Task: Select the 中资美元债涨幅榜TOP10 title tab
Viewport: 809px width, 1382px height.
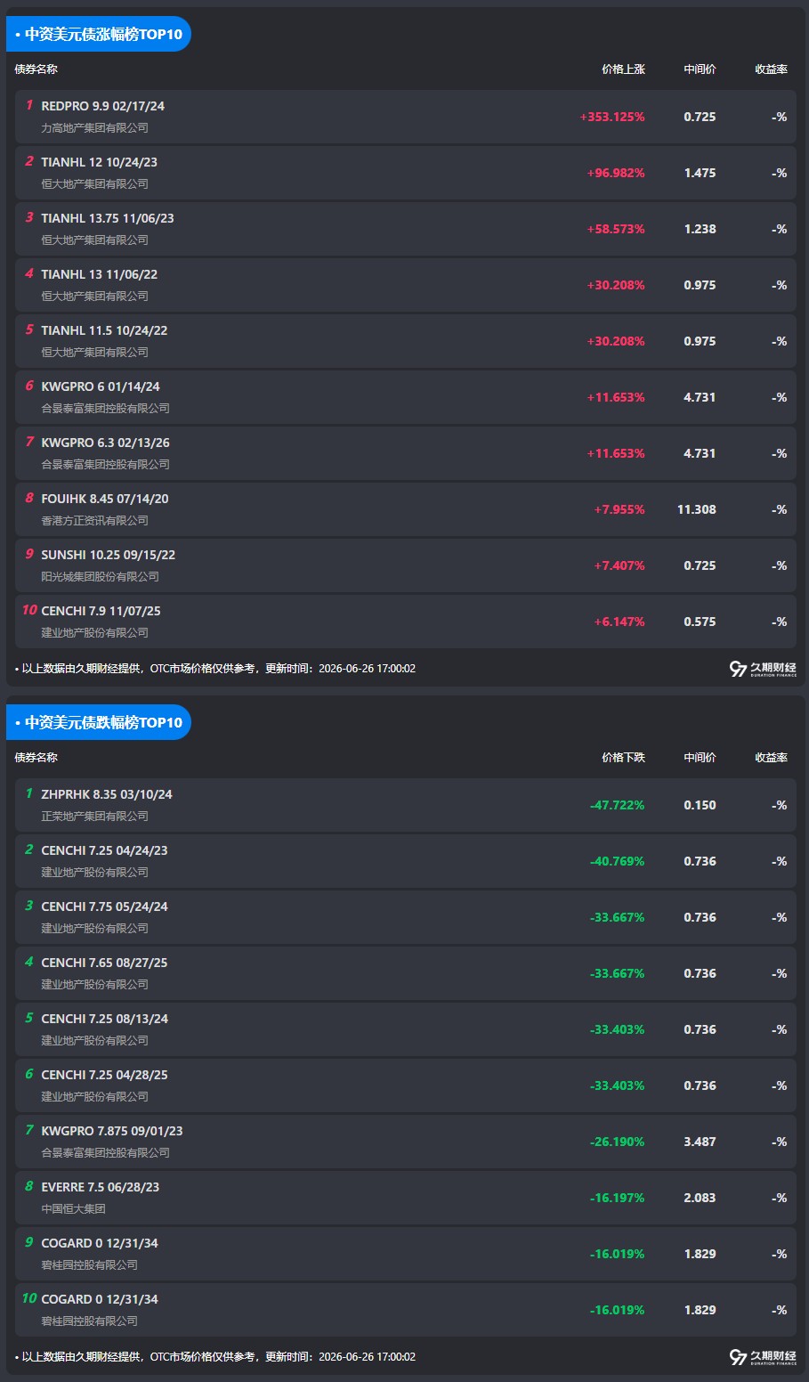Action: pos(99,34)
